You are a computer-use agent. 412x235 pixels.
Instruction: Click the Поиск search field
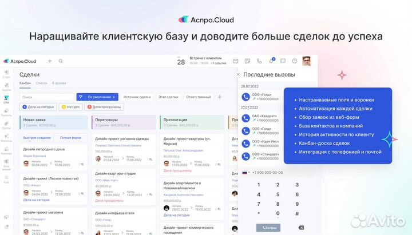tap(47, 97)
